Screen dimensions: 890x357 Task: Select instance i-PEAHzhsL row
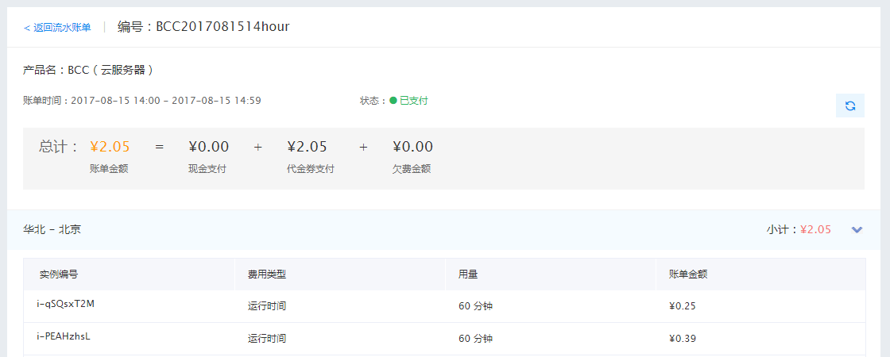point(444,339)
